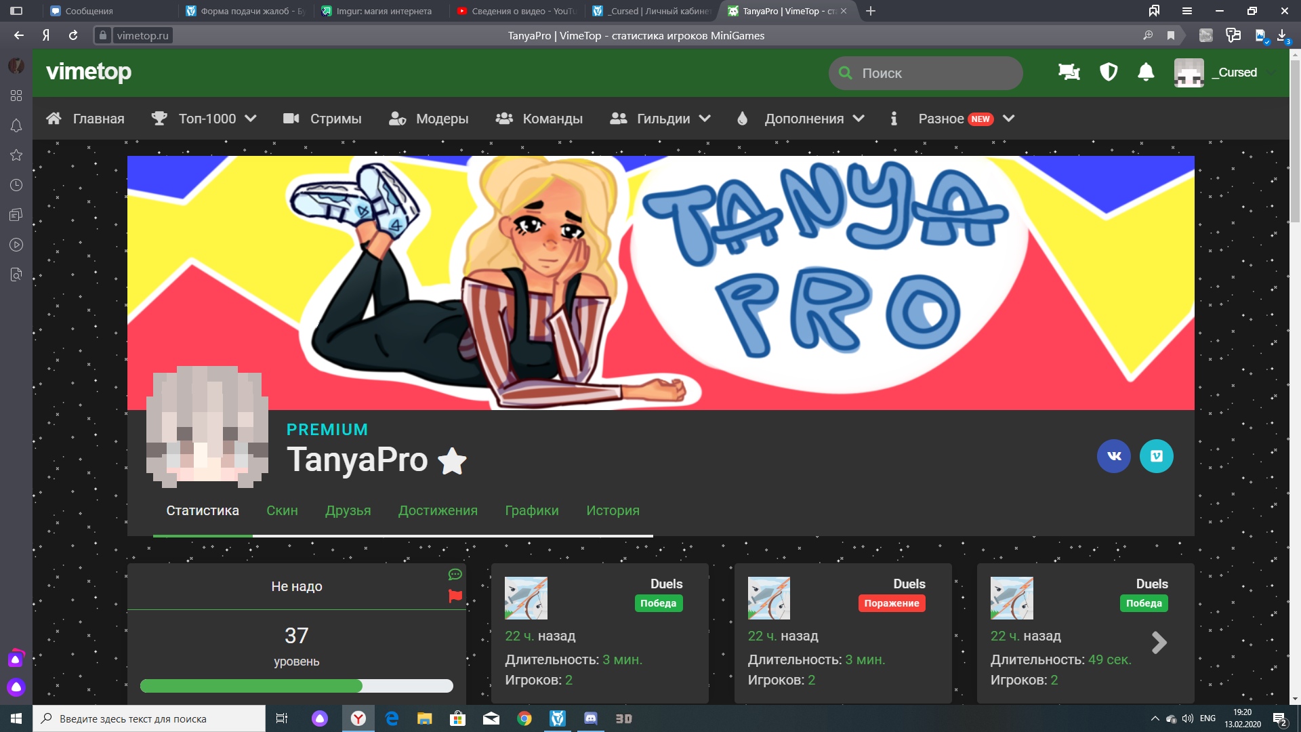The height and width of the screenshot is (732, 1301).
Task: Click the search magnifier icon in Поиск field
Action: coord(846,73)
